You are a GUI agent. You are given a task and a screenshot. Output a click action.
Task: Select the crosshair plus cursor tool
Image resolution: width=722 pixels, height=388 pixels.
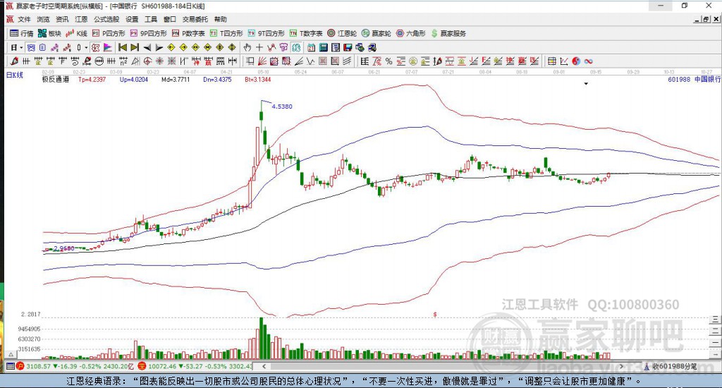click(x=259, y=47)
